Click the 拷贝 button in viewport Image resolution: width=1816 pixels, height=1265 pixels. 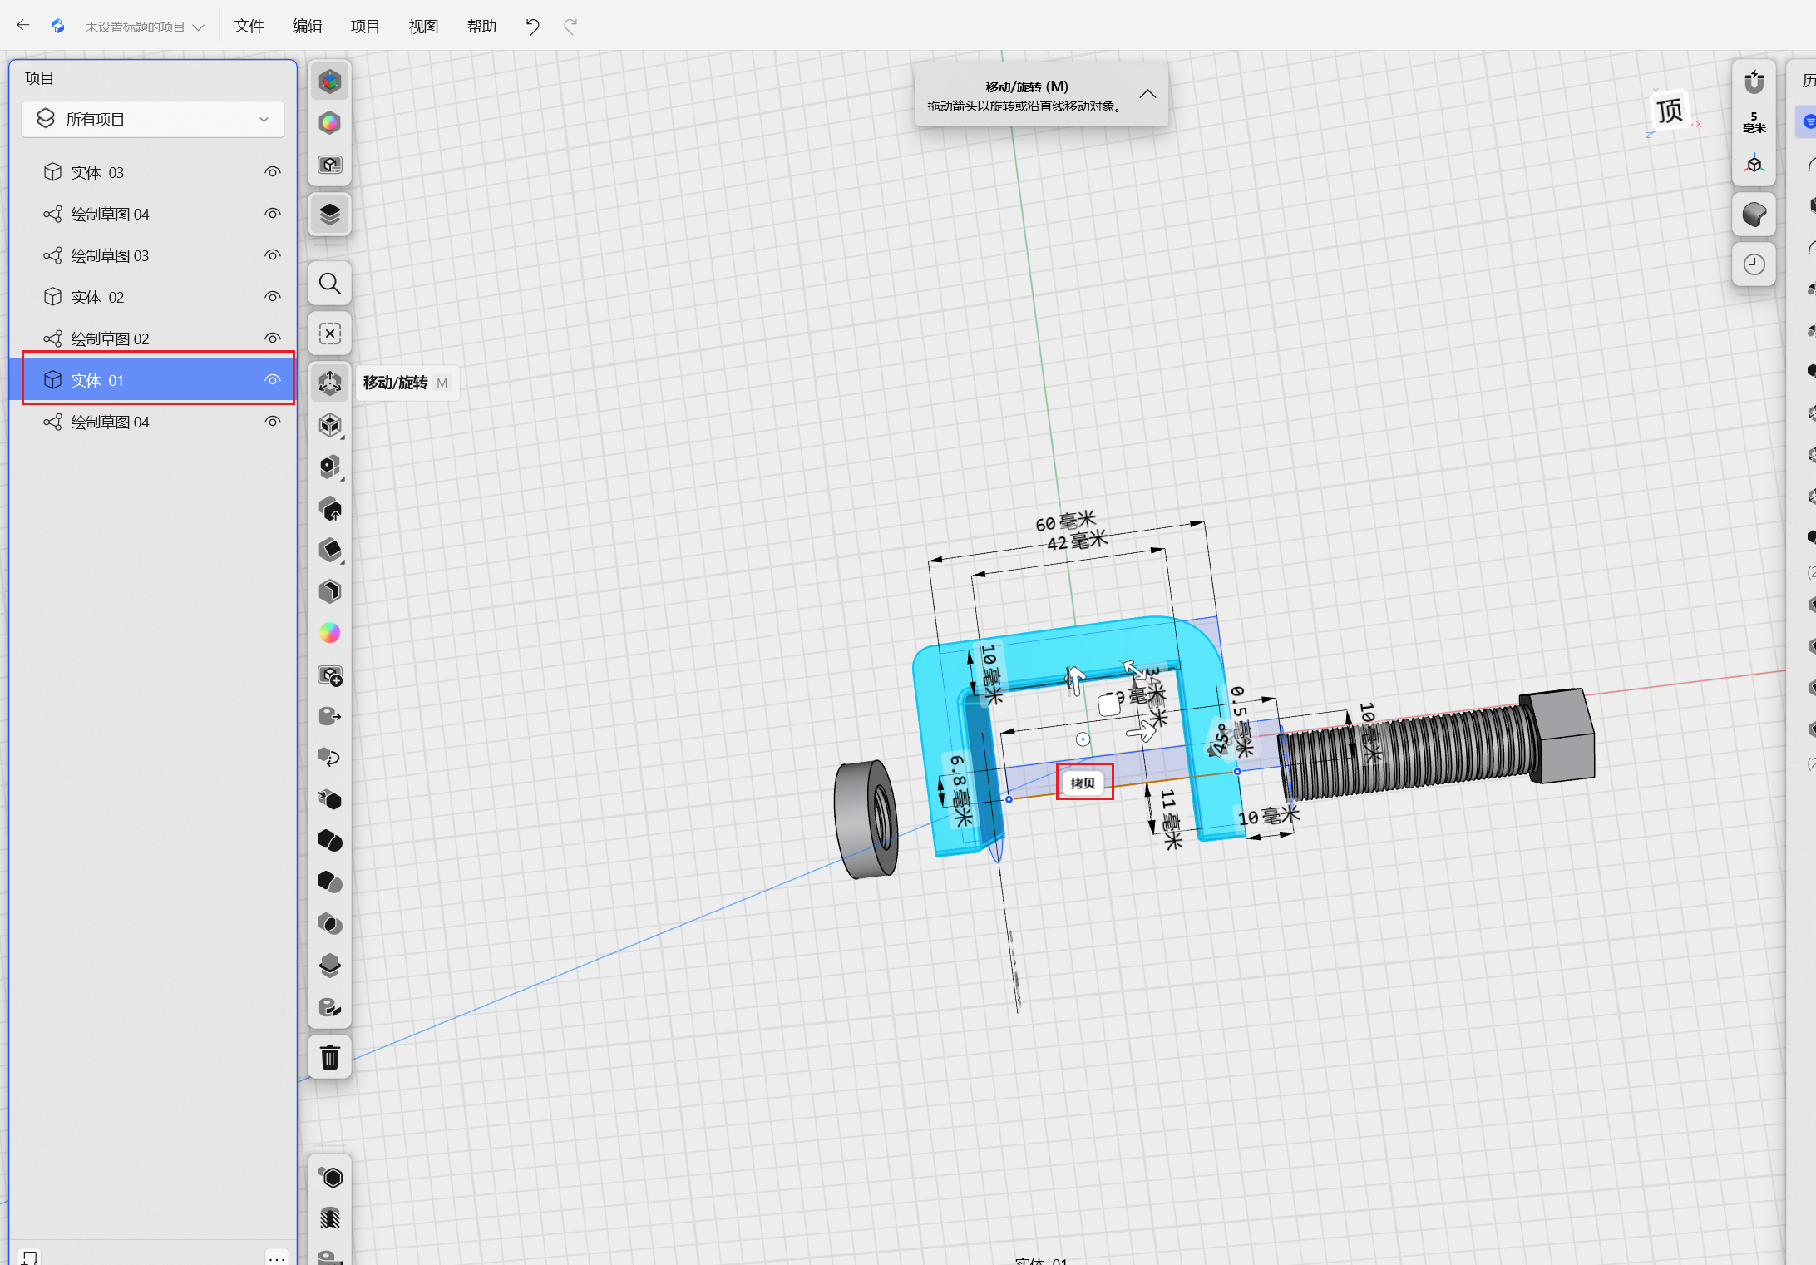point(1083,783)
